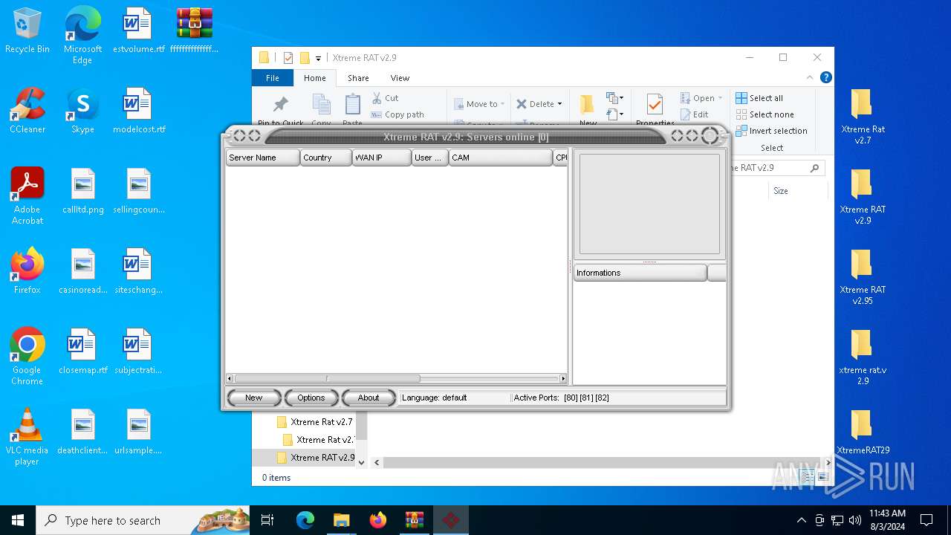Open the Windows Start menu

point(18,520)
